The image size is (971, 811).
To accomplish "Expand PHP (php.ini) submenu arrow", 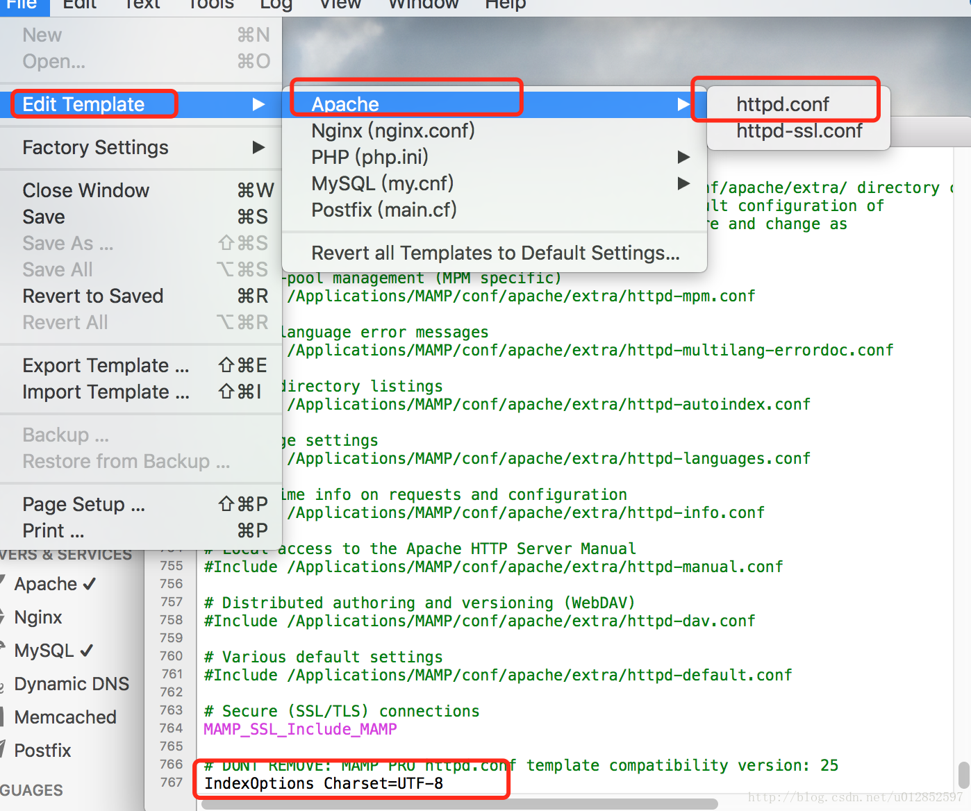I will click(683, 157).
